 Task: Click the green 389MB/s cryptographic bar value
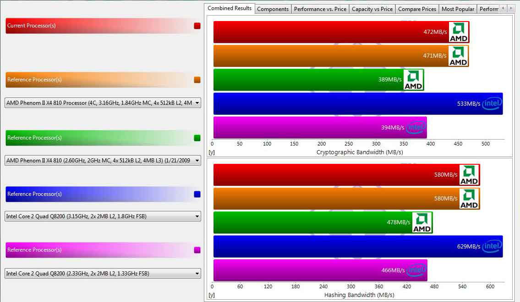point(390,80)
